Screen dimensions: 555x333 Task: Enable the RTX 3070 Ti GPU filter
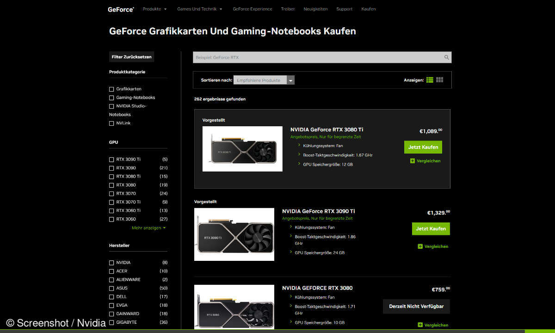tap(111, 202)
